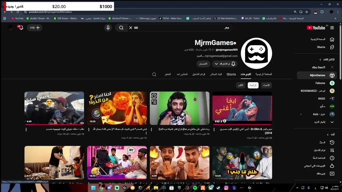Click the Join (الانضمام) button
342x192 pixels.
203,64
